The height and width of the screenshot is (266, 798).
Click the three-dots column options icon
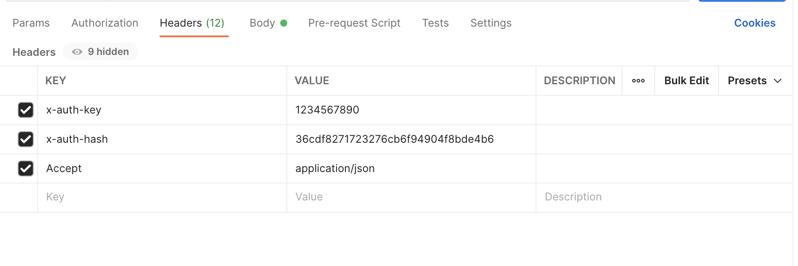pos(638,81)
